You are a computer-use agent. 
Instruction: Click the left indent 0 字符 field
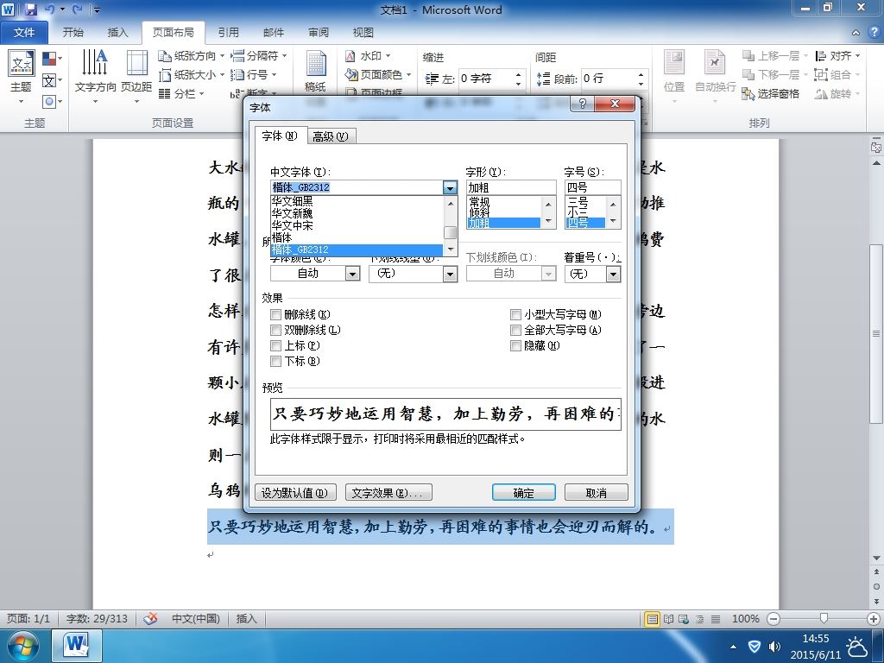(486, 79)
